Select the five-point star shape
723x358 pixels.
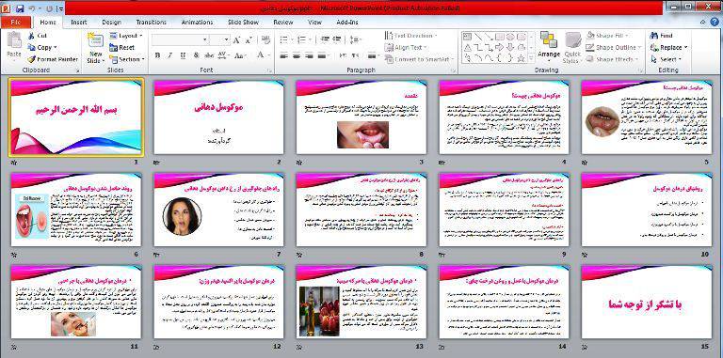coord(521,58)
